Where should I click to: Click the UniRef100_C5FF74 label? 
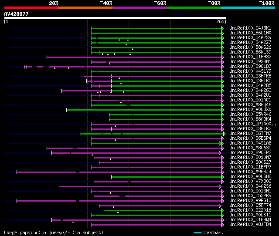tap(250, 206)
